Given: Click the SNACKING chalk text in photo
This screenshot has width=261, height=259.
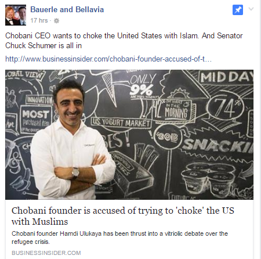Looking at the screenshot, I should pyautogui.click(x=217, y=145).
